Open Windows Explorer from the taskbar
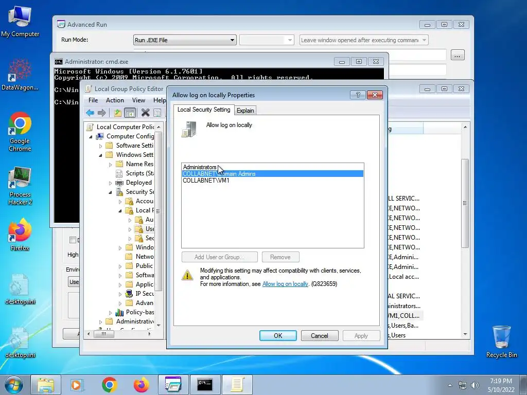The image size is (527, 395). 46,385
